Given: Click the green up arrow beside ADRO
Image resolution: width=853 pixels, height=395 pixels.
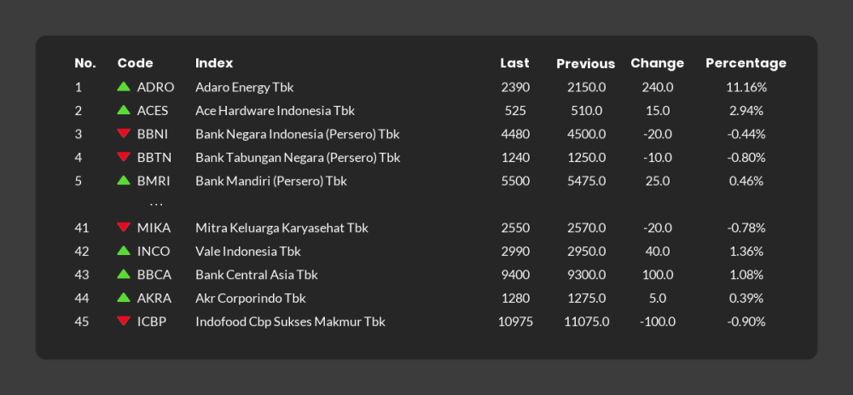Looking at the screenshot, I should (124, 87).
